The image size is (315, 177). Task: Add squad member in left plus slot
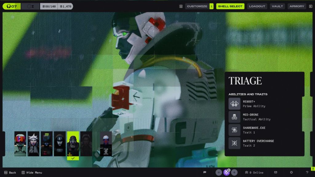pos(219,172)
